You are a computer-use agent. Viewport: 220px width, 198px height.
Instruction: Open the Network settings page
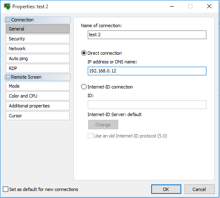37,49
